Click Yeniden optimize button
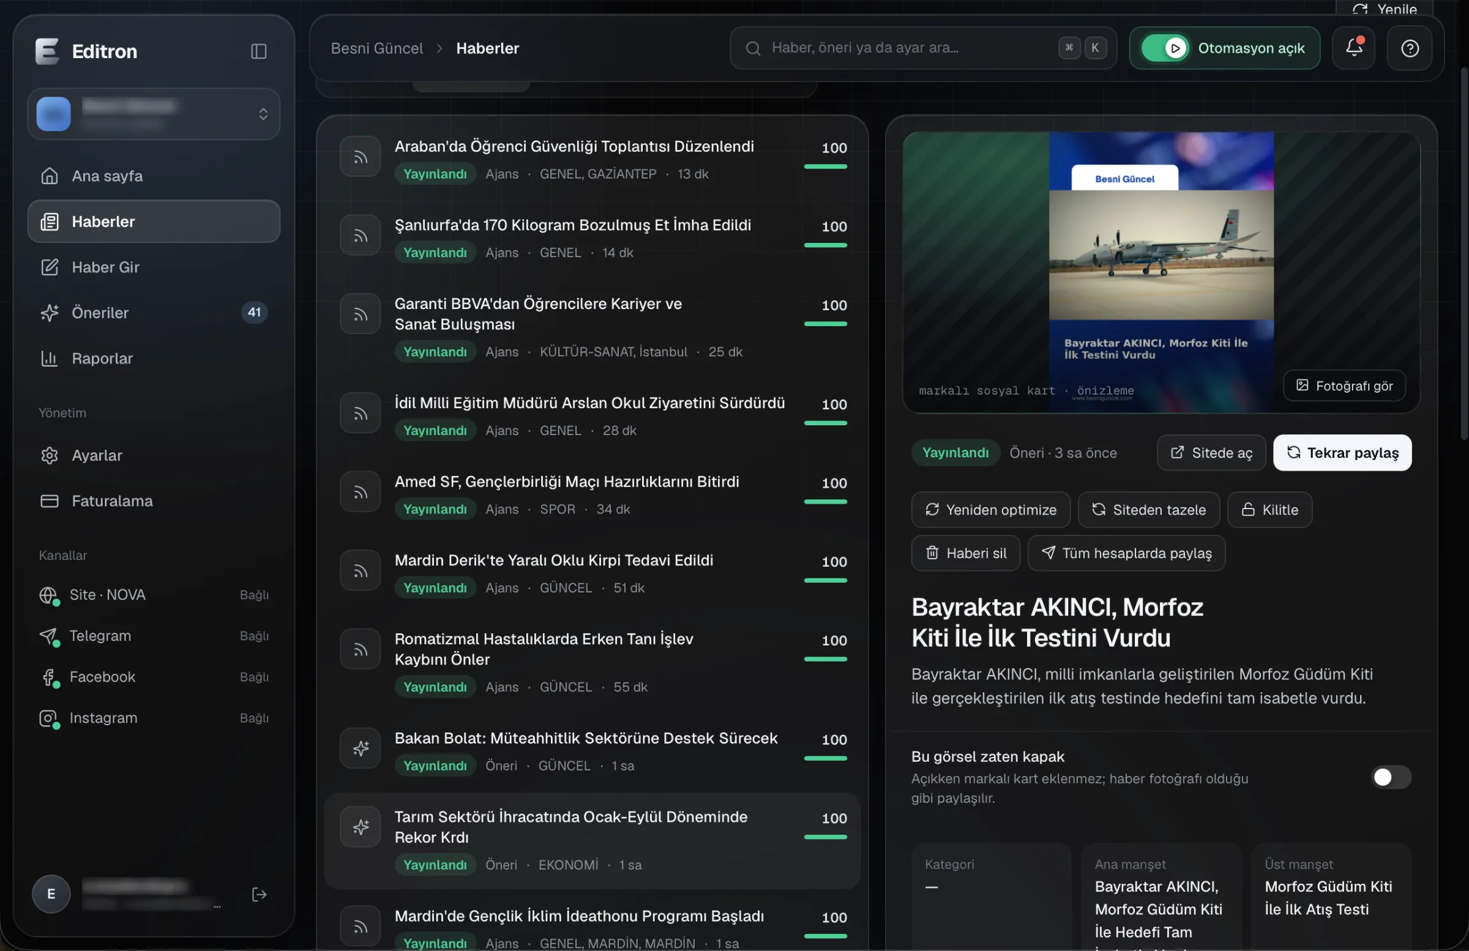Image resolution: width=1469 pixels, height=951 pixels. 990,510
